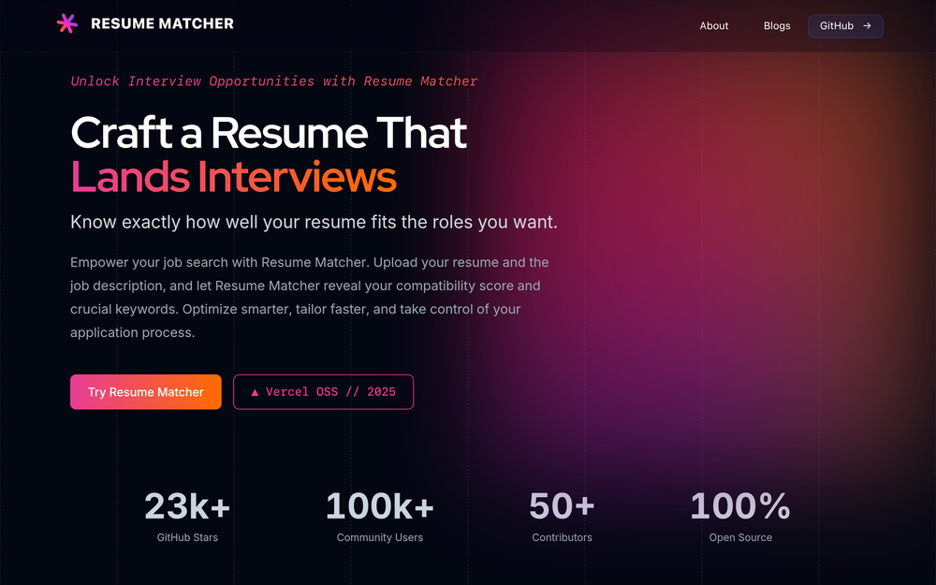Click the 'Open Source' label

740,537
